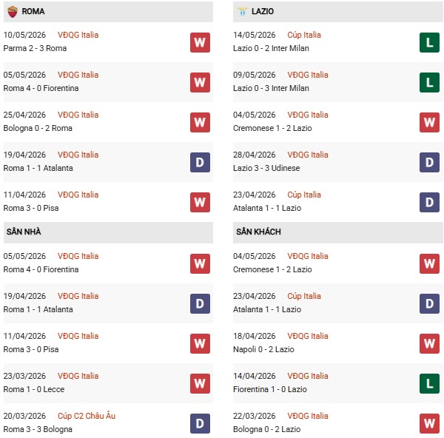Click the Roma club crest icon

(x=12, y=12)
